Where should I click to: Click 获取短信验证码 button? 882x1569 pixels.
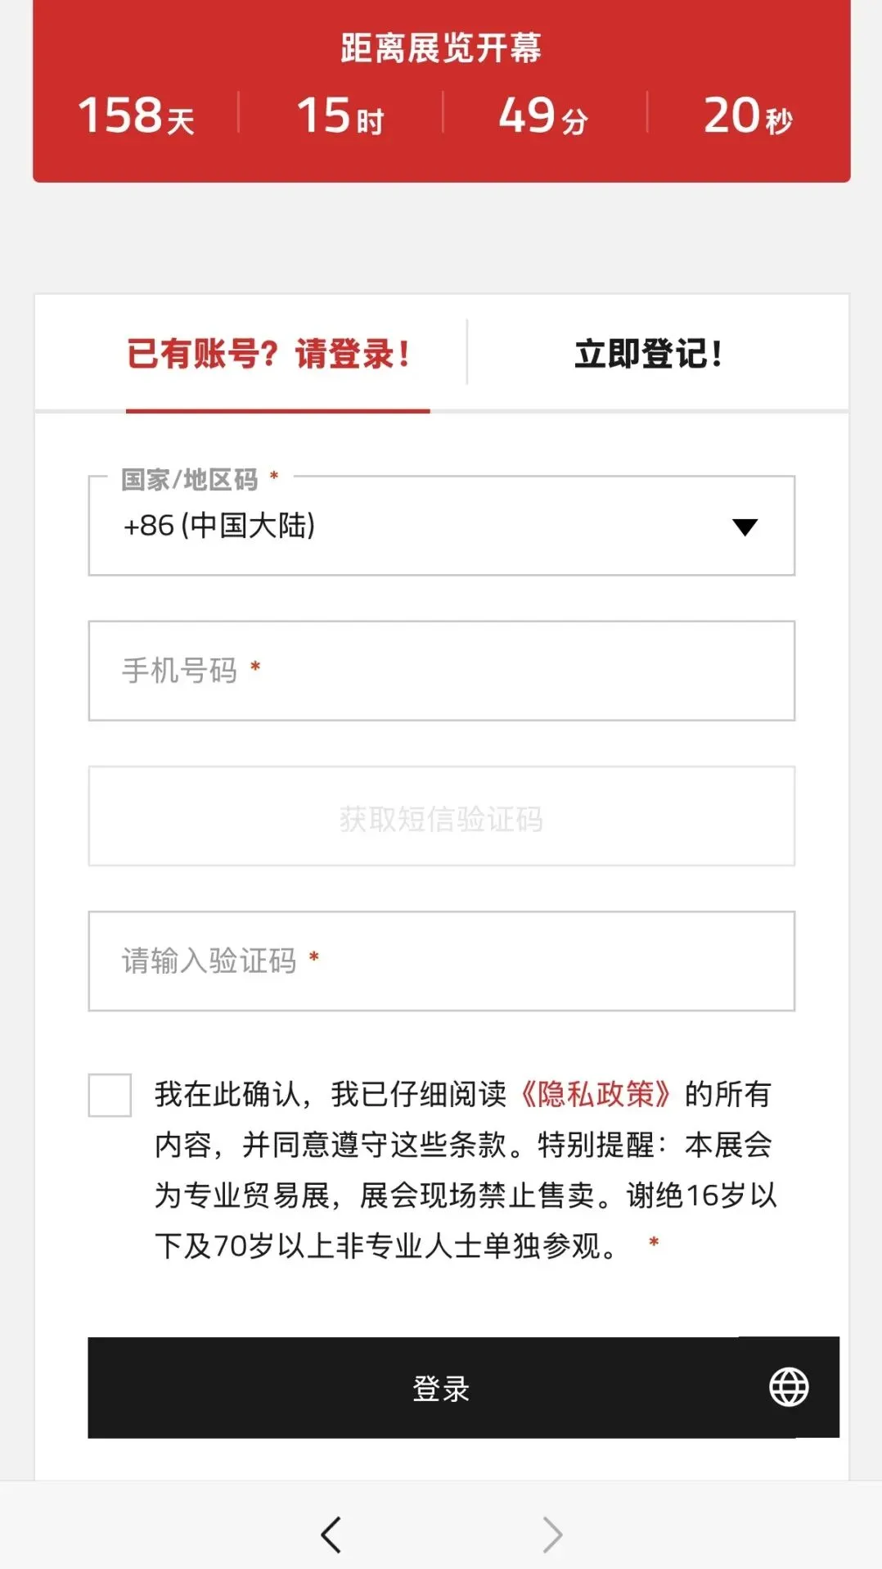click(x=441, y=816)
